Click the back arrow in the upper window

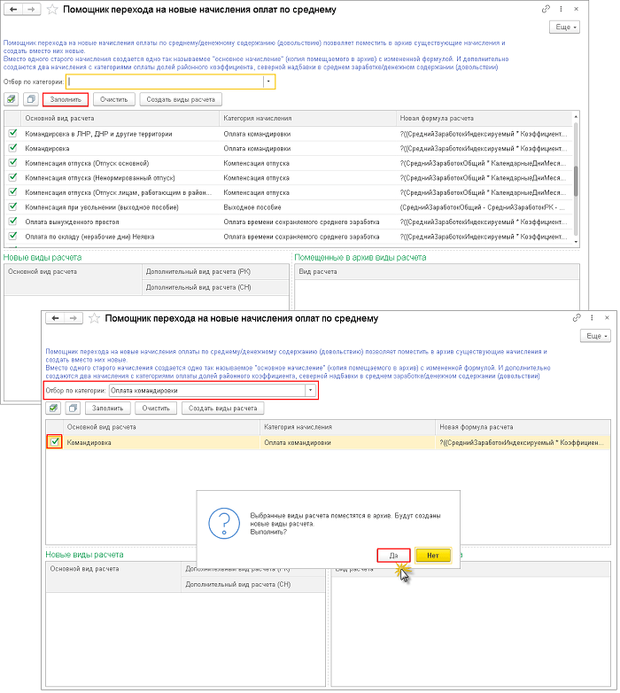pyautogui.click(x=12, y=9)
